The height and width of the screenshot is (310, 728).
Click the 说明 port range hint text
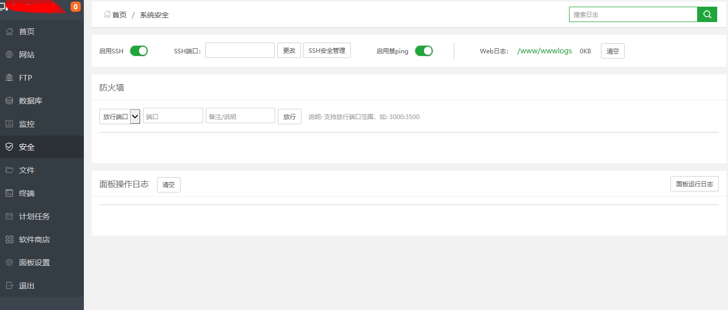point(364,117)
